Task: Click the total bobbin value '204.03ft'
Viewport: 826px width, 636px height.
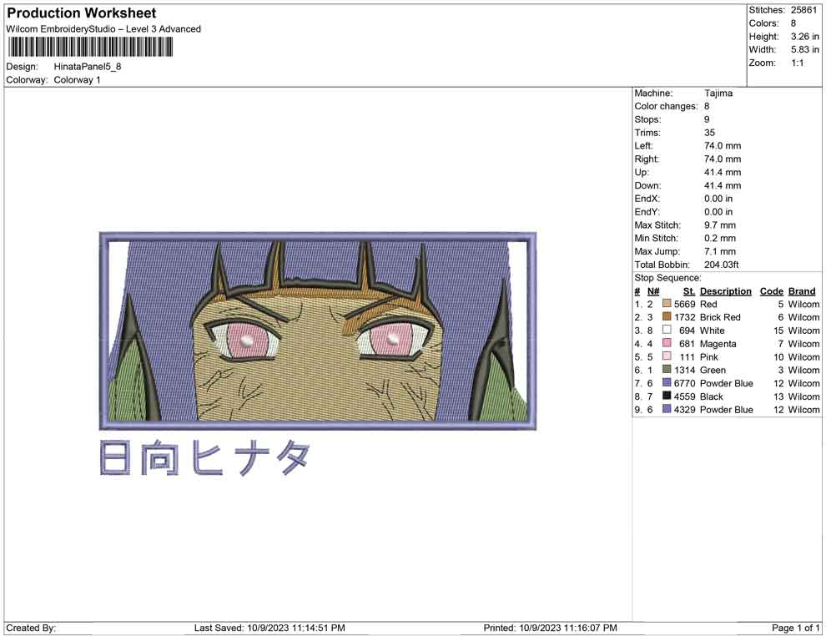Action: coord(721,265)
